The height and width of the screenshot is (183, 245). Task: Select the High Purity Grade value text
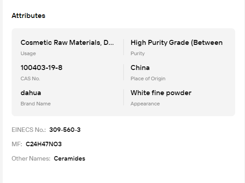(176, 43)
